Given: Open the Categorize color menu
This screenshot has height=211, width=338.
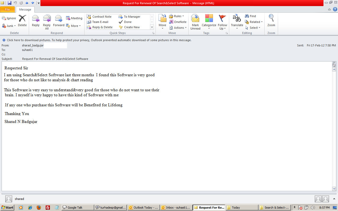Looking at the screenshot, I should (x=209, y=22).
